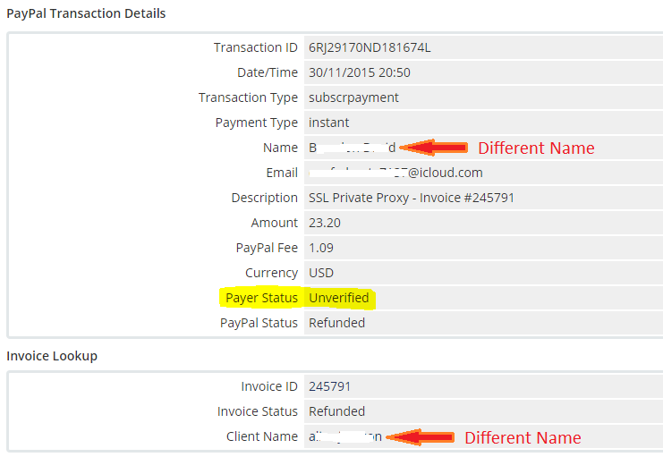Image resolution: width=663 pixels, height=457 pixels.
Task: Click the Invoice ID value 245791
Action: [x=329, y=386]
